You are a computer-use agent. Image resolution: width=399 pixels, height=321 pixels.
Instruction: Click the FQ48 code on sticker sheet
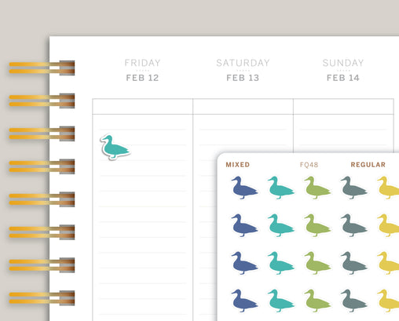click(309, 165)
